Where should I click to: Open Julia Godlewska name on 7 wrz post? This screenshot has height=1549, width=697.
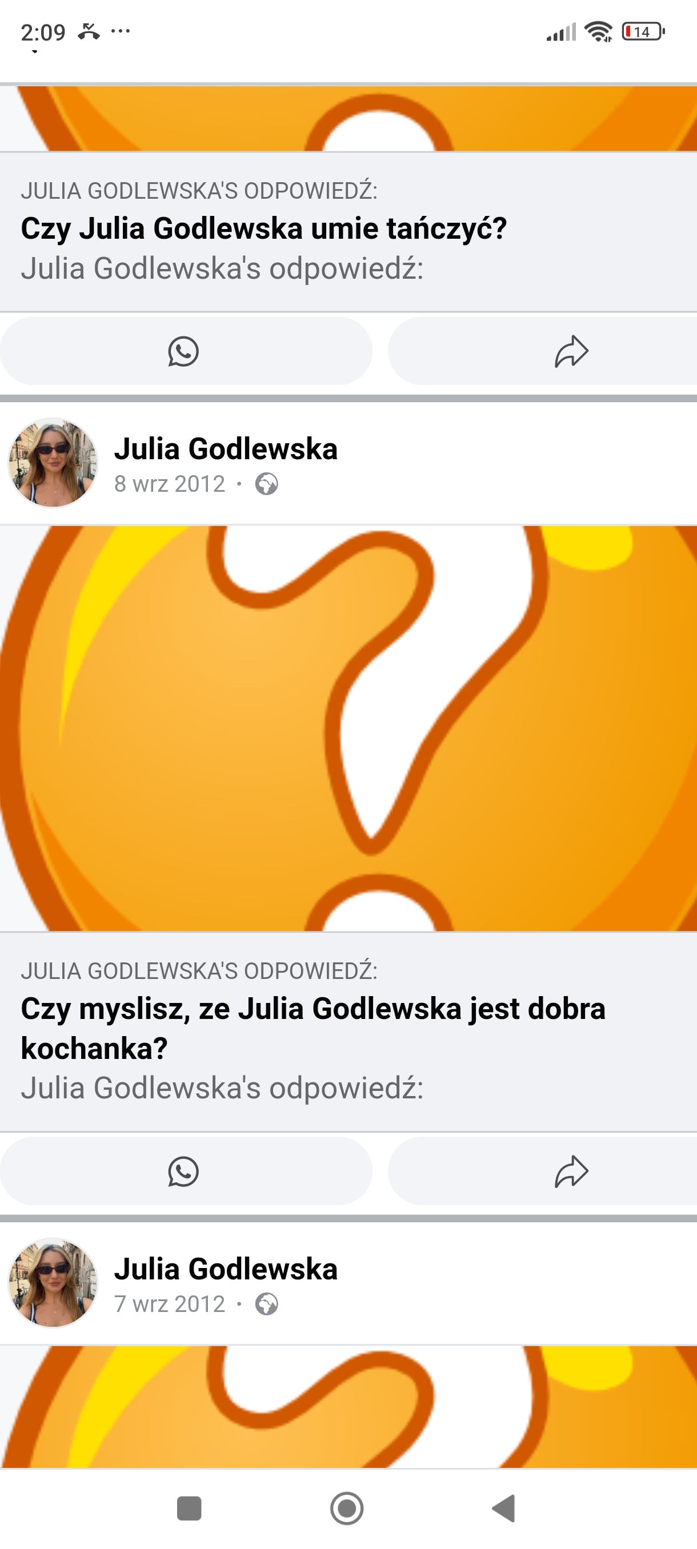tap(226, 1269)
